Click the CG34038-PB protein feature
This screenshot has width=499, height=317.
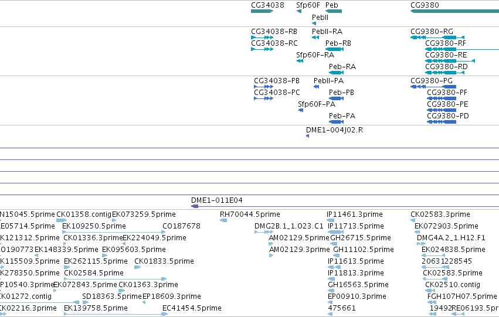[263, 87]
